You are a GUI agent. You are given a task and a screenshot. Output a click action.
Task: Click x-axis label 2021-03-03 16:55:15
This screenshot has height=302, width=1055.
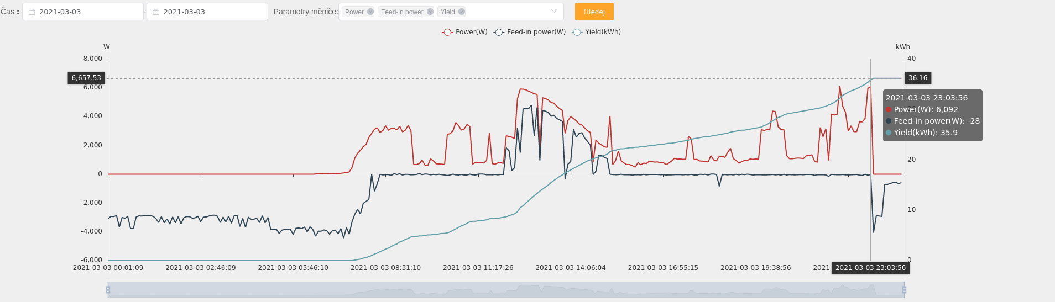[x=663, y=268]
